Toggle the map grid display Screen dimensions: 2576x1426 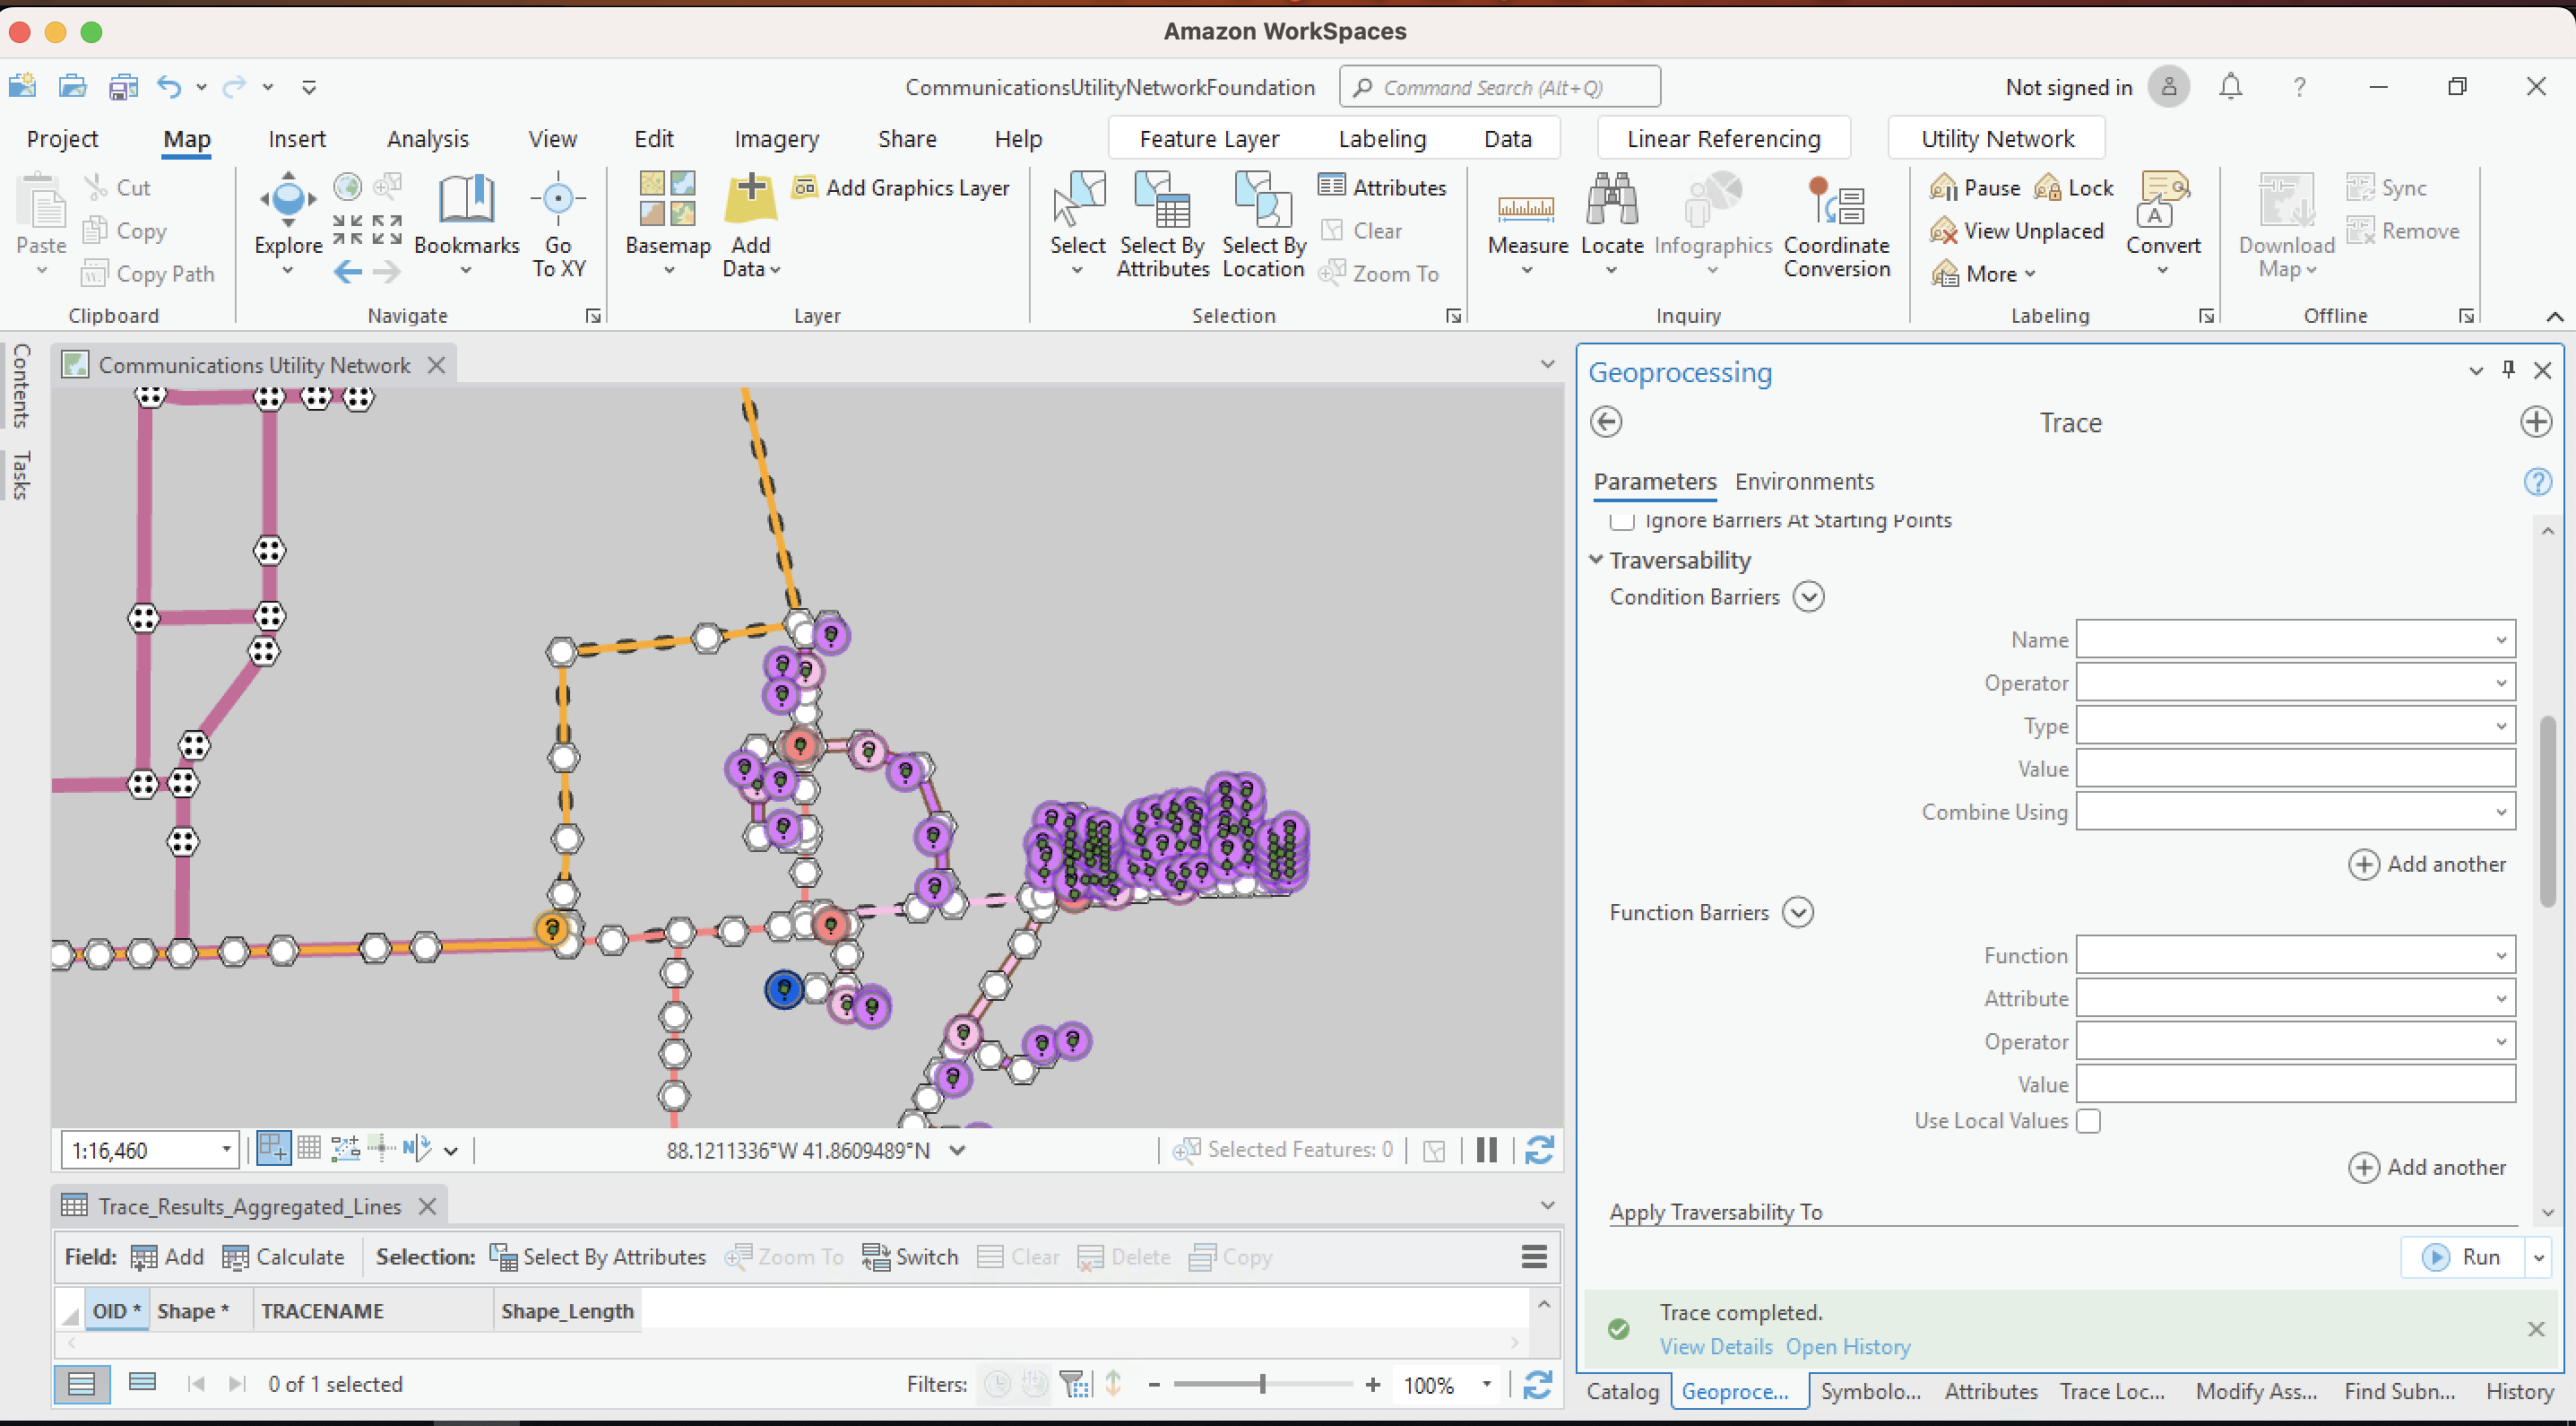[309, 1149]
